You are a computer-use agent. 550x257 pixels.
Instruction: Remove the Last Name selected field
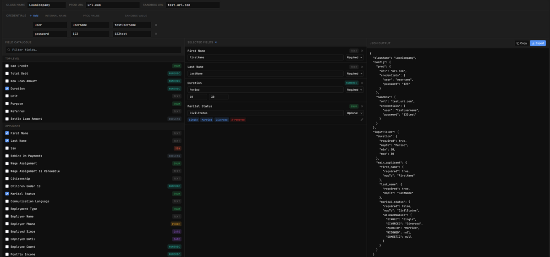(362, 67)
